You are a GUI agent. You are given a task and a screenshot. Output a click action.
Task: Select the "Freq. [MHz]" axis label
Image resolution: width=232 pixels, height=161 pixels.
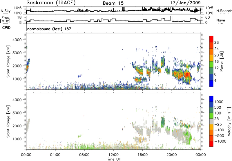click(x=6, y=20)
